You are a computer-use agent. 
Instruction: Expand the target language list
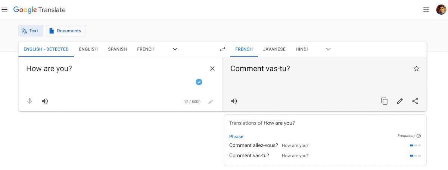(x=329, y=49)
